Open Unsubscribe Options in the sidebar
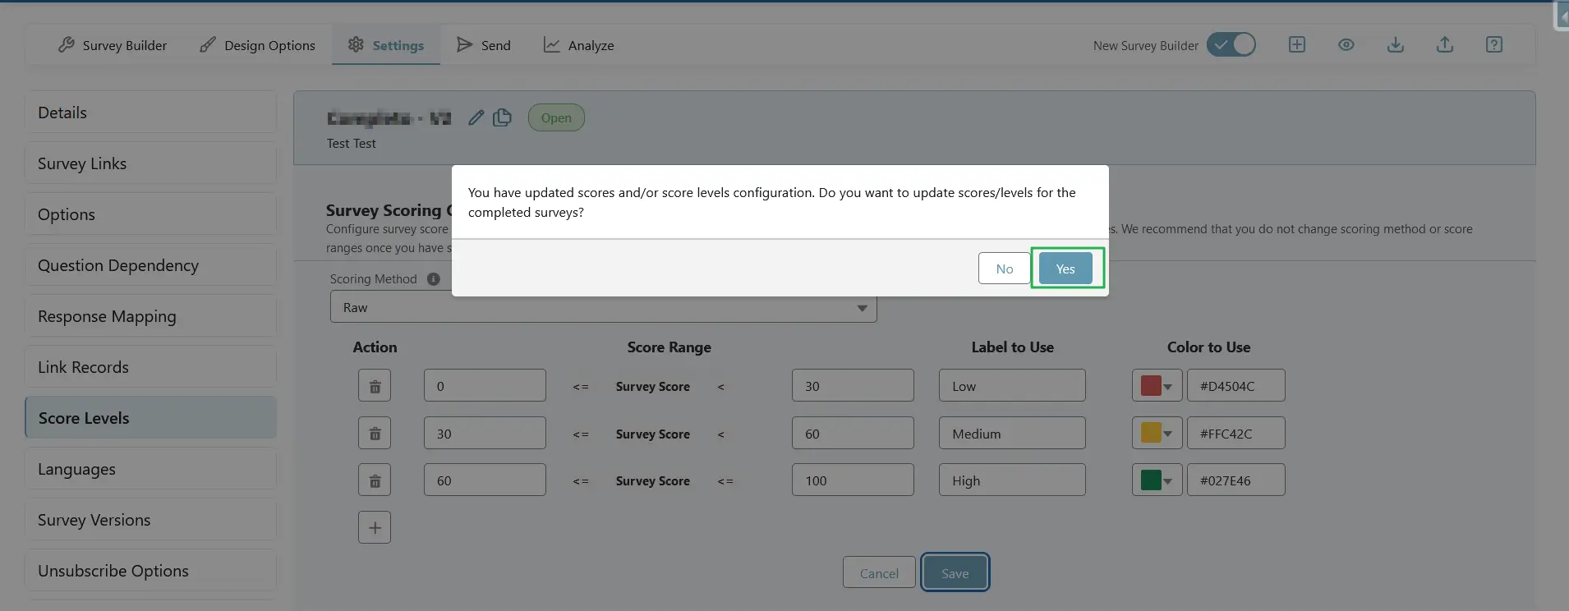Image resolution: width=1569 pixels, height=611 pixels. [151, 571]
